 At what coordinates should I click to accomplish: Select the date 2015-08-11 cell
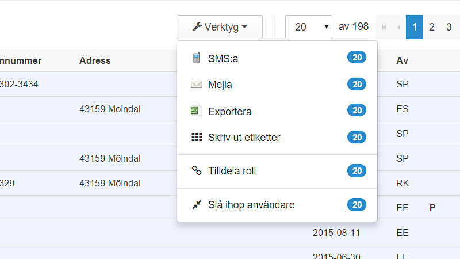pyautogui.click(x=336, y=233)
